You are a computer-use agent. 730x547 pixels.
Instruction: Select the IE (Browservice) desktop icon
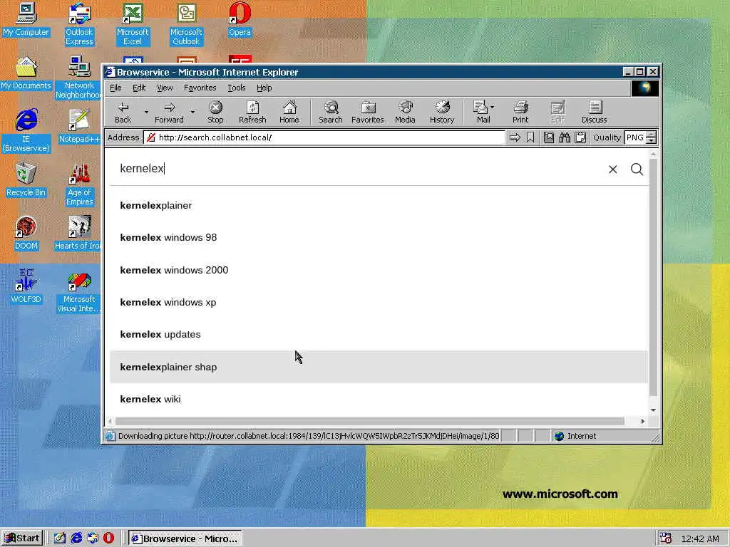click(x=26, y=131)
